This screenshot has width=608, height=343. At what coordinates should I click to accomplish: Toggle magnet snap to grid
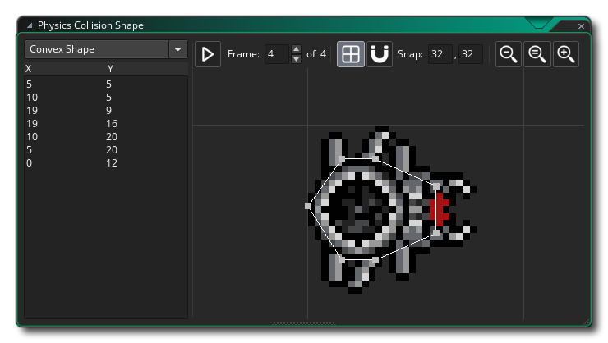coord(379,54)
